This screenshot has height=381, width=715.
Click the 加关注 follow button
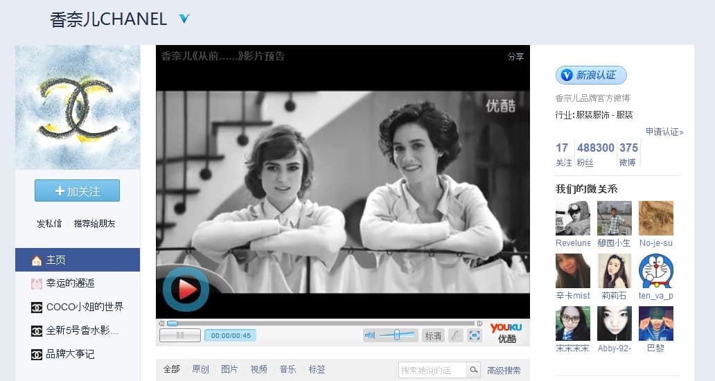(x=78, y=190)
